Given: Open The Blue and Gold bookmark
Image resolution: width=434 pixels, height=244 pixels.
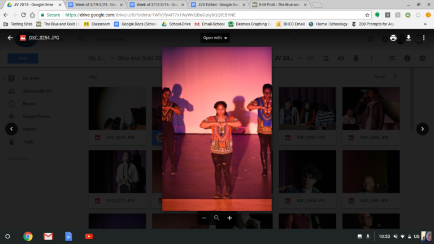Looking at the screenshot, I should coord(58,24).
